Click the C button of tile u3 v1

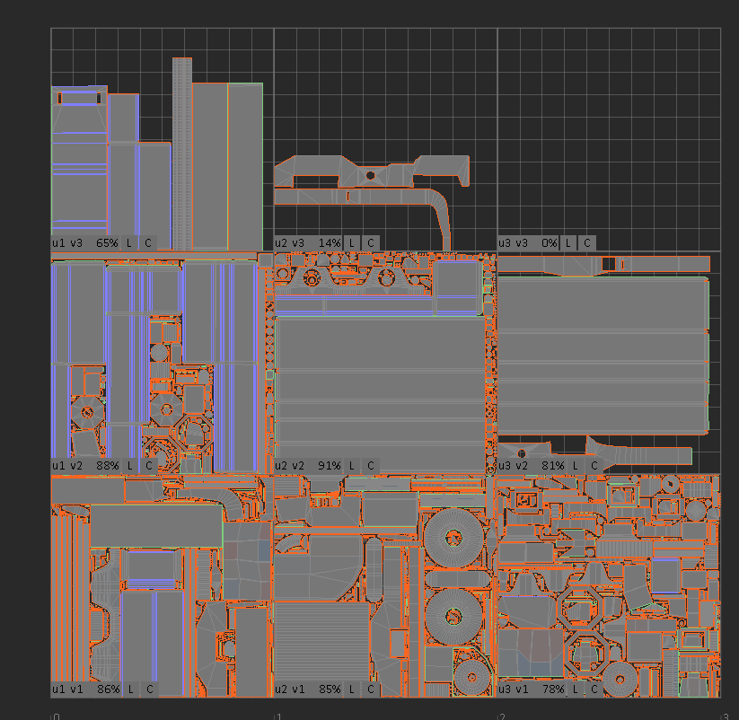(594, 689)
